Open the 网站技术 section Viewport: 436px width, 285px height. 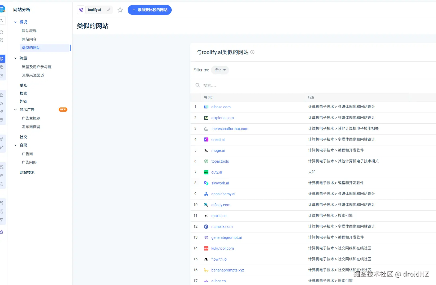(27, 172)
